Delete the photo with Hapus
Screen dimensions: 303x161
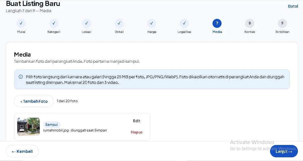tap(136, 132)
